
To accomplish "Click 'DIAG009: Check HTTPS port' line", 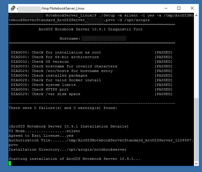I will click(x=40, y=90).
